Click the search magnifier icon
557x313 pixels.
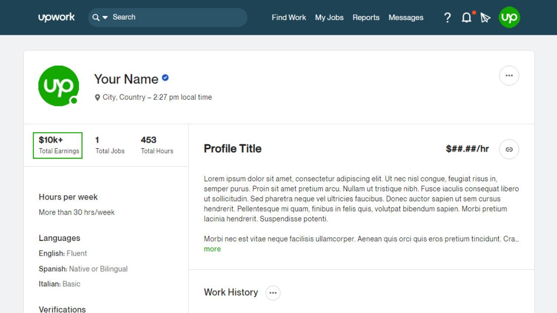pyautogui.click(x=96, y=17)
